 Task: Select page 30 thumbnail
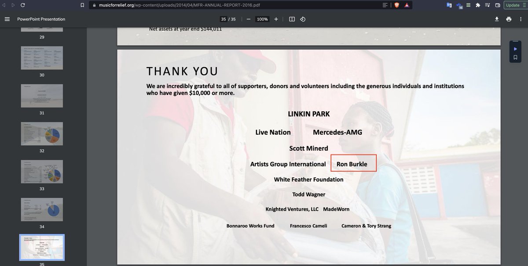[x=42, y=58]
